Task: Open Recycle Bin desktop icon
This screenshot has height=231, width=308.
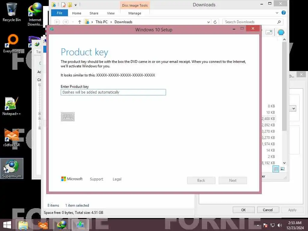Action: tap(12, 12)
